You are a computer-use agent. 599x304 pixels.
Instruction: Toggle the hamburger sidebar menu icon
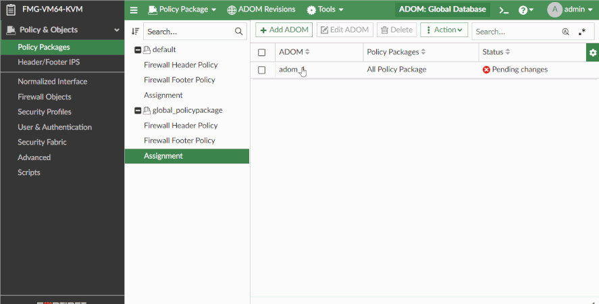click(x=134, y=10)
